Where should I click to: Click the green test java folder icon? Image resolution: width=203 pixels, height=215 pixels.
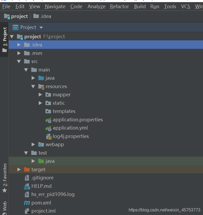(x=41, y=161)
